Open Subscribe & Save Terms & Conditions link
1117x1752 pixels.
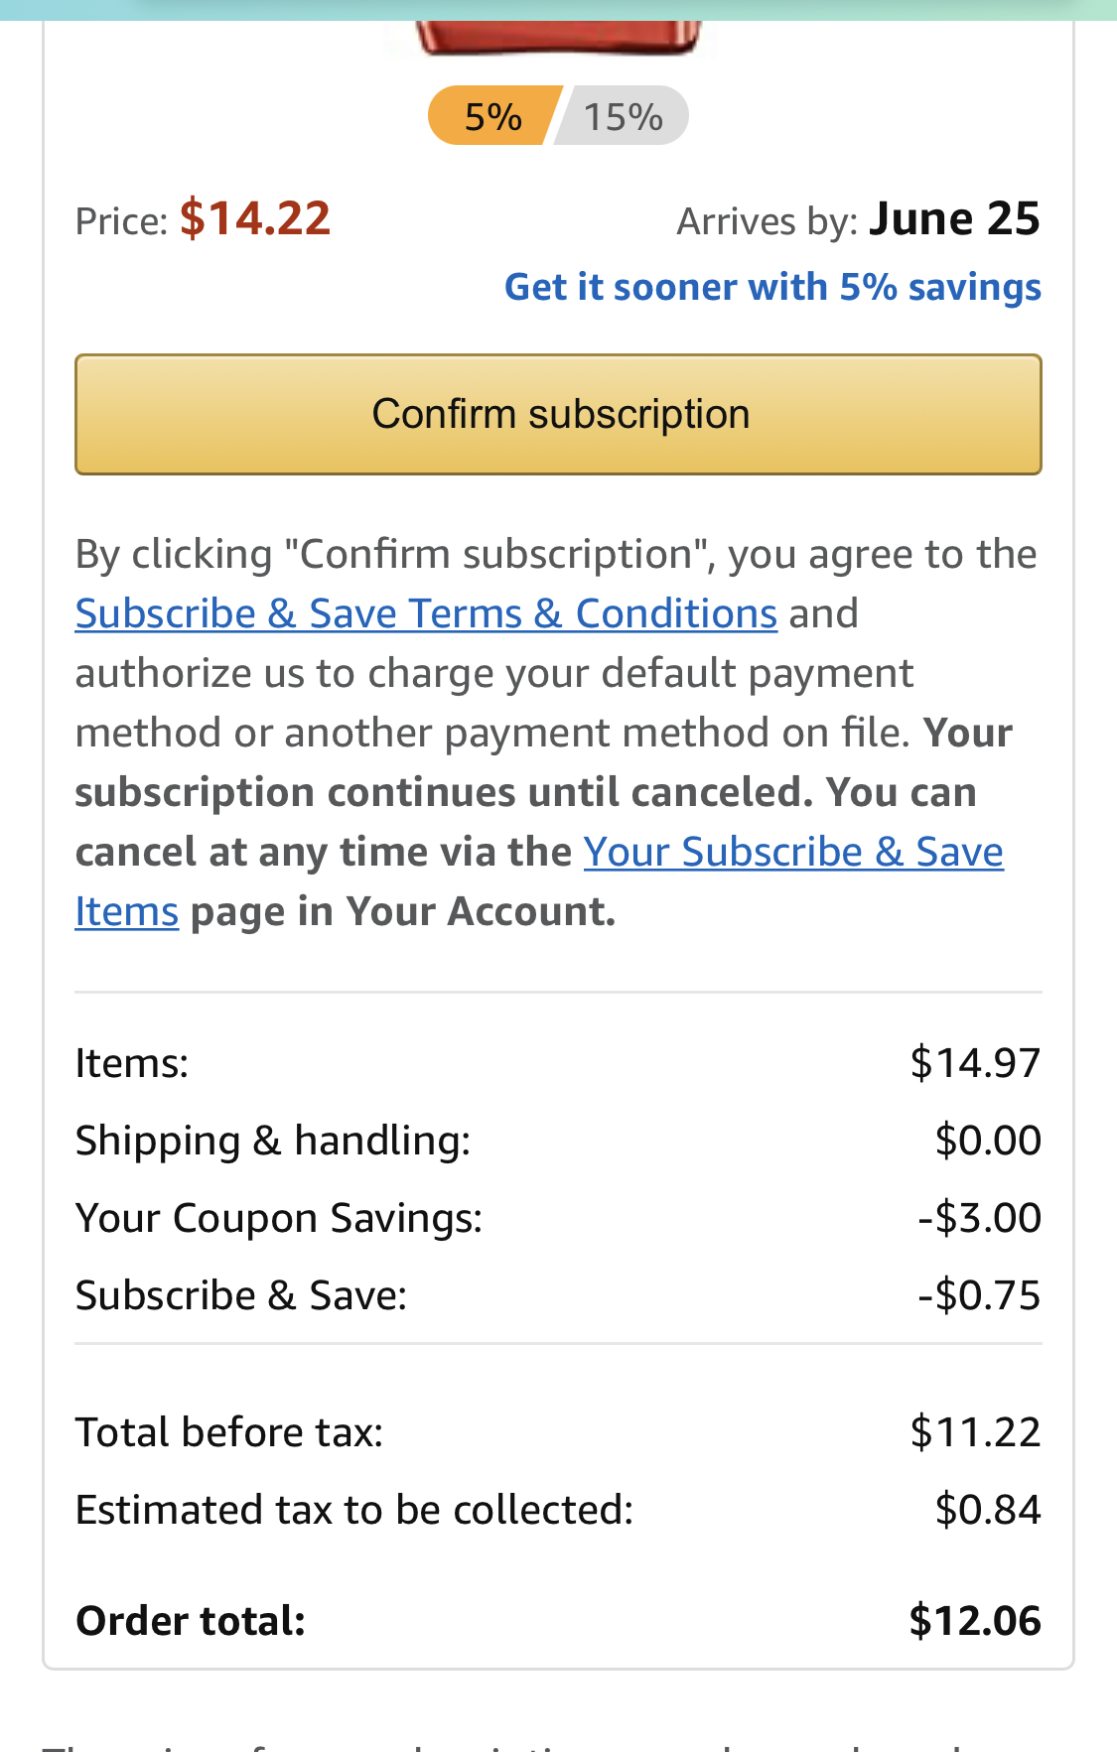426,613
